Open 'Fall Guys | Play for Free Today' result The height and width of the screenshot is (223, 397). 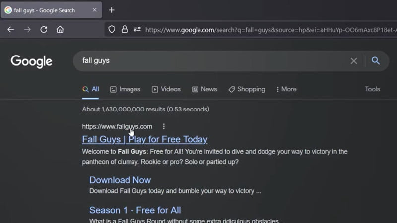(x=145, y=139)
